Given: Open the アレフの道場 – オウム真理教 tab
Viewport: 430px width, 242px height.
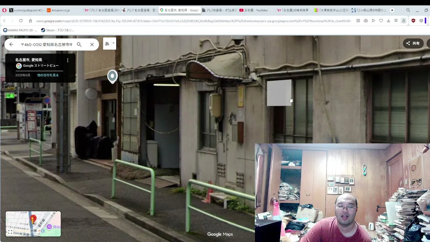Looking at the screenshot, I should click(219, 10).
